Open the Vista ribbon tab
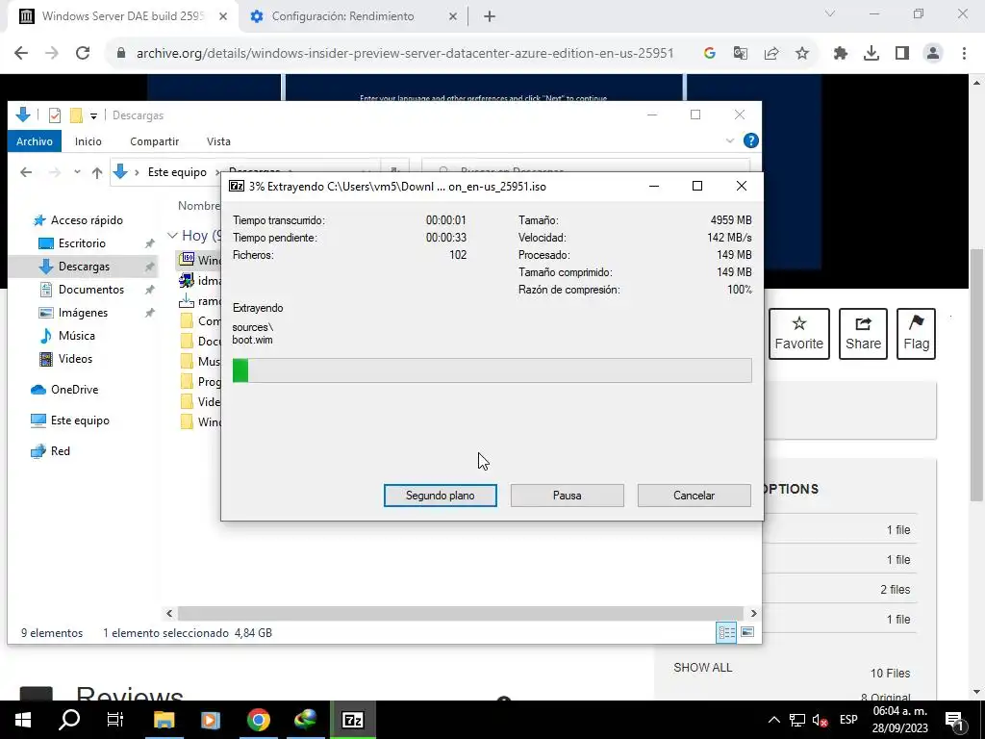The image size is (985, 739). [x=218, y=141]
